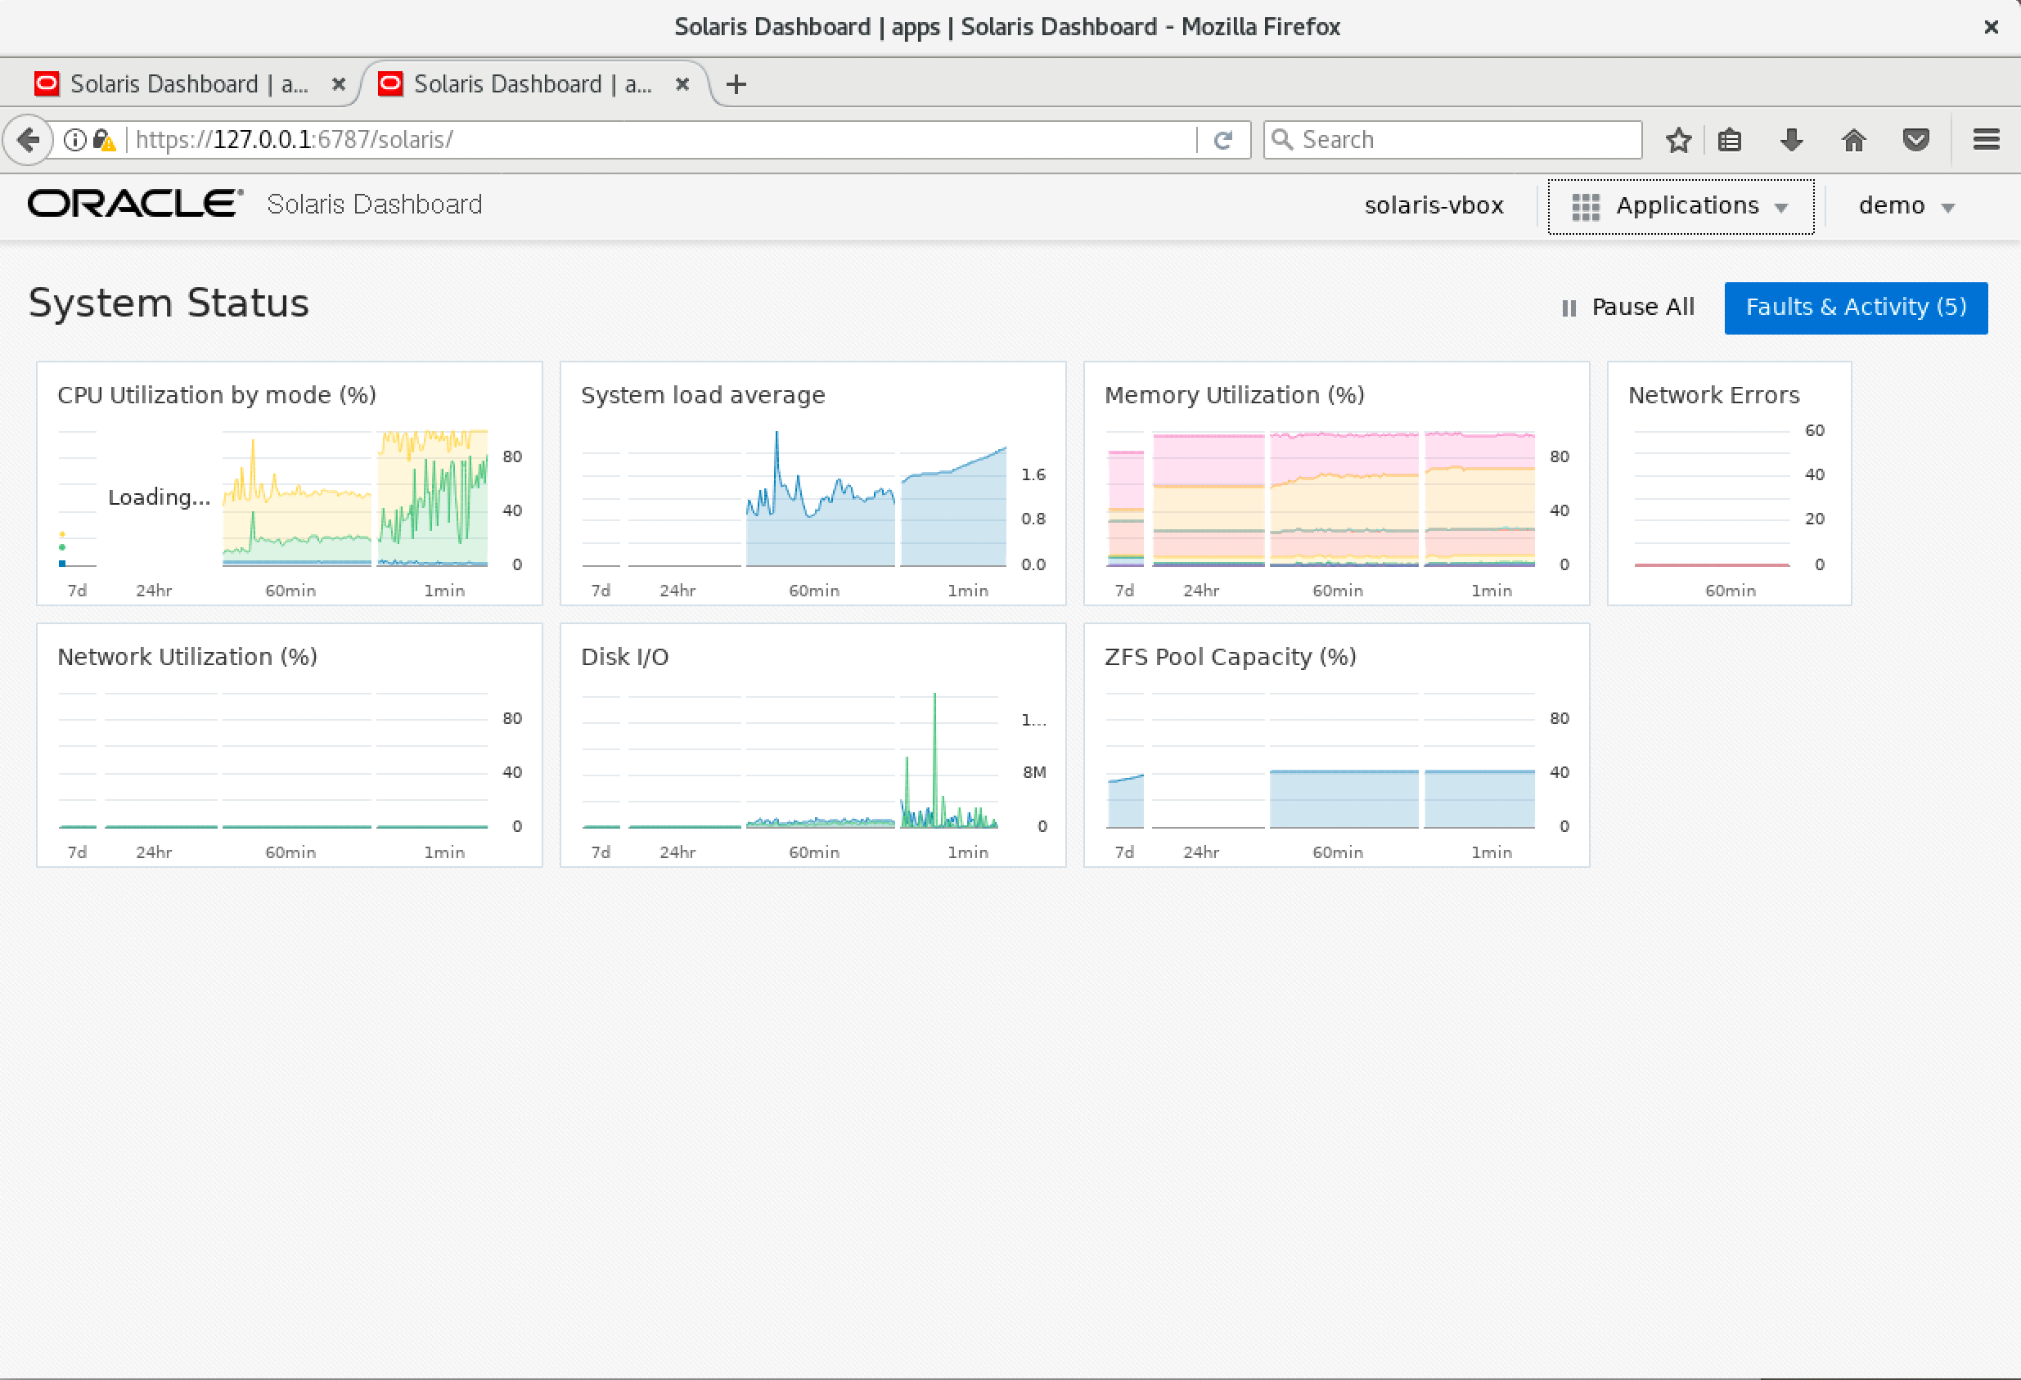Click the solaris-vbox host link
Viewport: 2021px width, 1380px height.
(1434, 206)
